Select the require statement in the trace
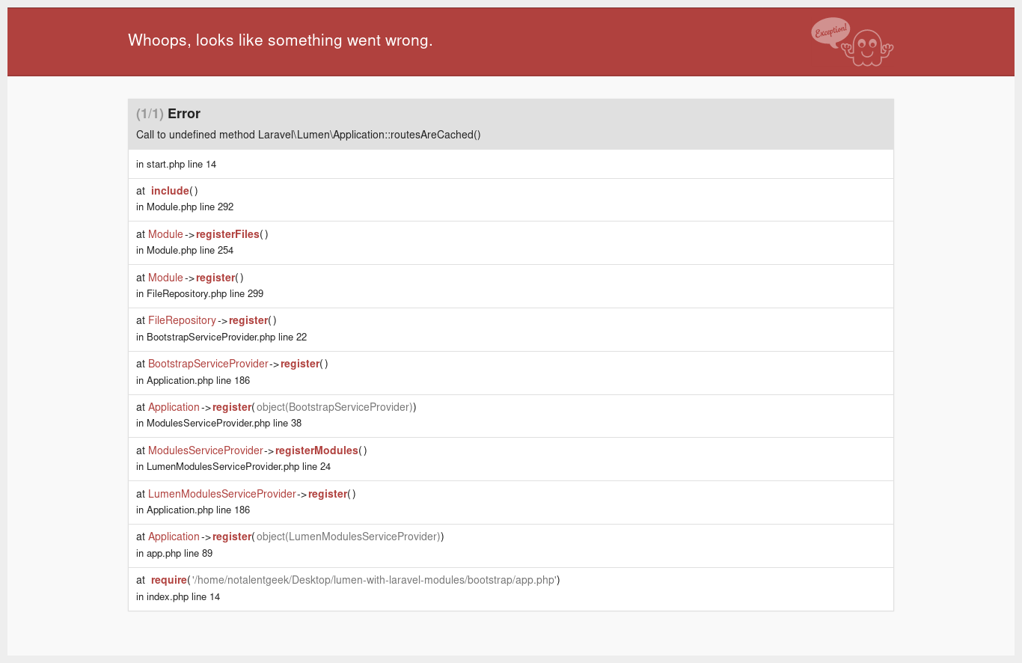Image resolution: width=1022 pixels, height=663 pixels. coord(169,580)
